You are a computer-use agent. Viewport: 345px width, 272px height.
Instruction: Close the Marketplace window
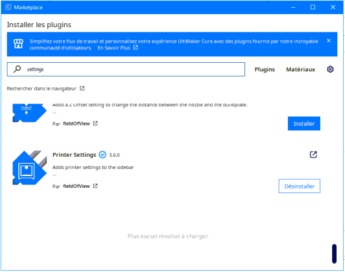click(x=333, y=7)
